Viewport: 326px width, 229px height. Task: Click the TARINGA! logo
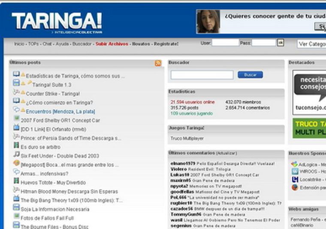[57, 22]
